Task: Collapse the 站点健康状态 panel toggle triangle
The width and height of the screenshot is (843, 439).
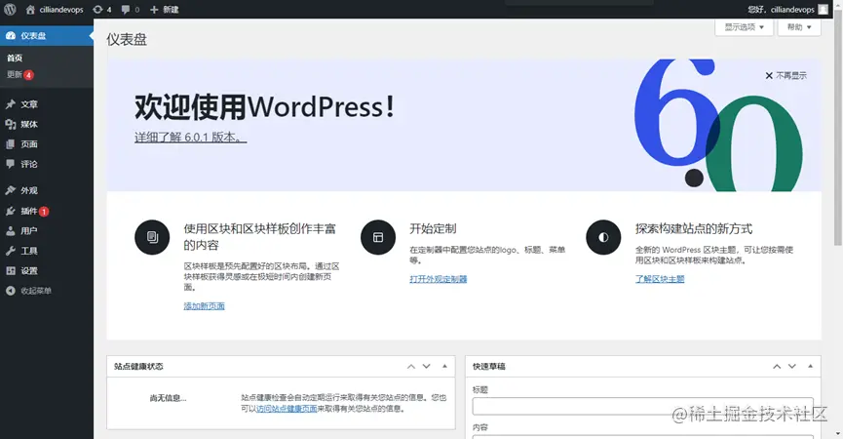Action: (444, 367)
